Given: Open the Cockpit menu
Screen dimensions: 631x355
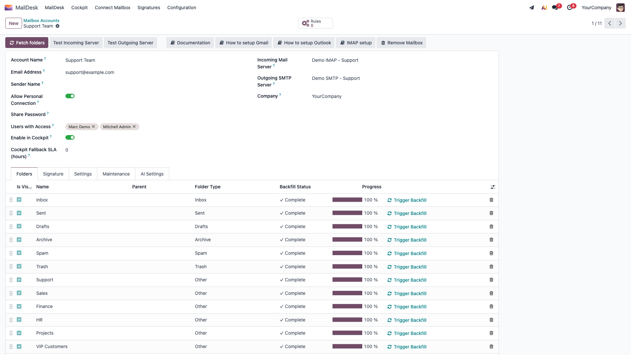Looking at the screenshot, I should [x=80, y=8].
